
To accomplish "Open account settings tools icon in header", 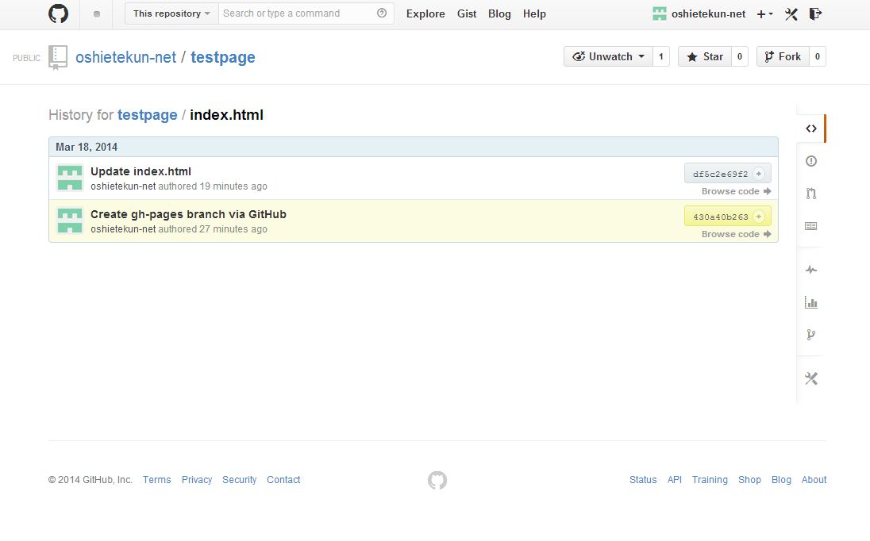I will [791, 14].
